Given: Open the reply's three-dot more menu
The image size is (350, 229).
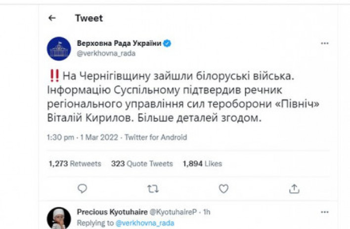Looking at the screenshot, I should (x=324, y=212).
